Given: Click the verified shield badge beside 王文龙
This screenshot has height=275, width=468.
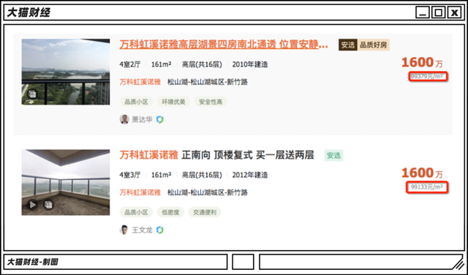Looking at the screenshot, I should (160, 230).
